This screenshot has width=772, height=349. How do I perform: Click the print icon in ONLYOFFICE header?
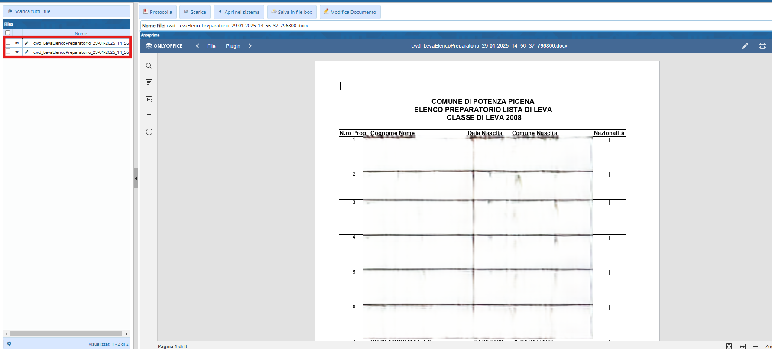click(762, 46)
